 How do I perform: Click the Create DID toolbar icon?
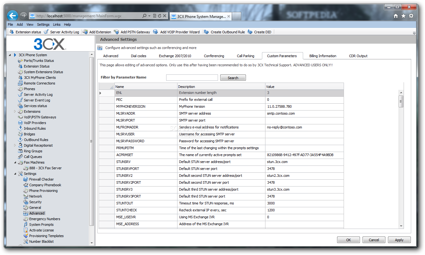(250, 32)
